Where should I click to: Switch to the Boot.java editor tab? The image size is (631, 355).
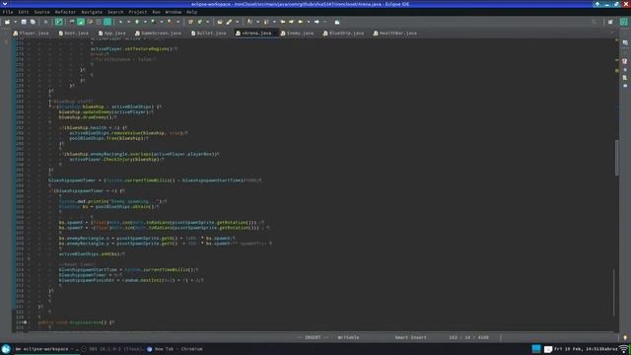(74, 33)
